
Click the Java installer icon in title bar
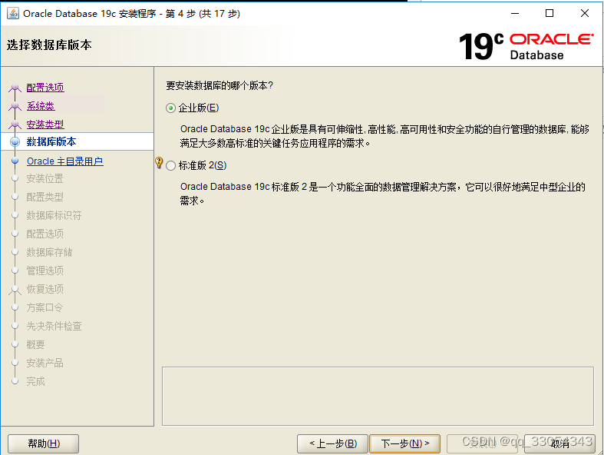[x=13, y=14]
